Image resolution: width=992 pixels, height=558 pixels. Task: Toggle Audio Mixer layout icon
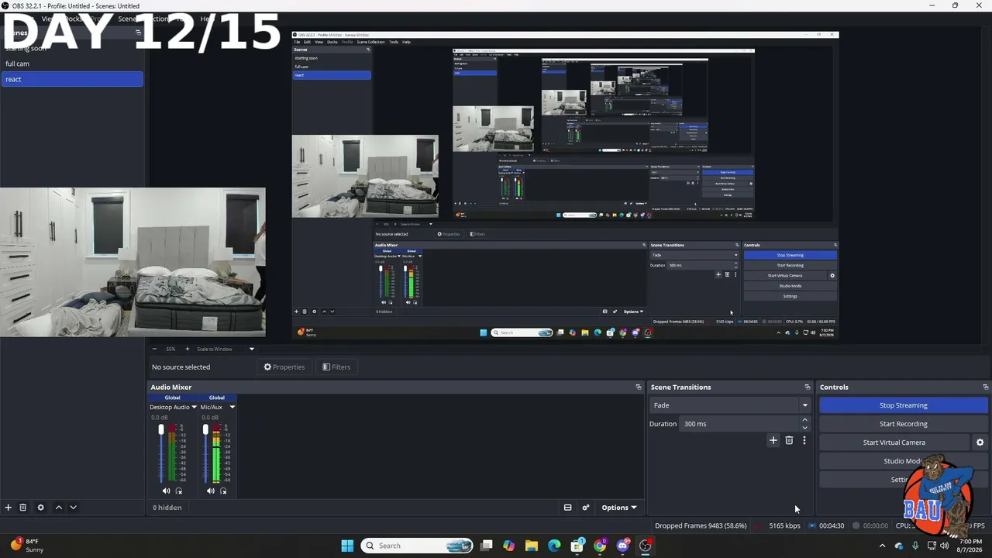(x=567, y=508)
